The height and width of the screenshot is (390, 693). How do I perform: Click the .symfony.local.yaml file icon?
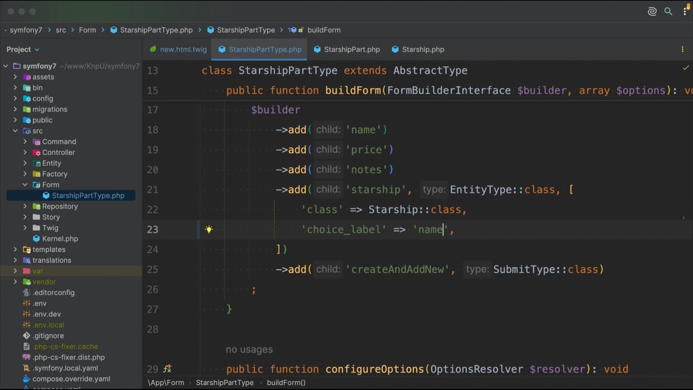(26, 368)
